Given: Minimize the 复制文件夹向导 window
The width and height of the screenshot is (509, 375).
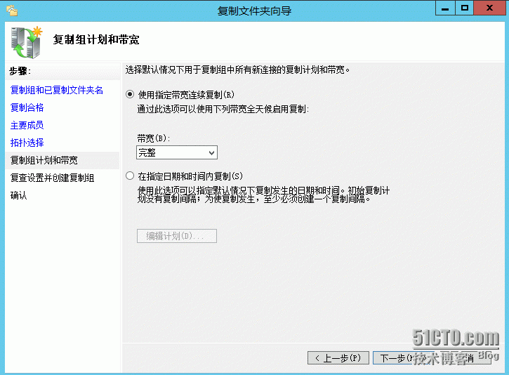Looking at the screenshot, I should pos(445,8).
